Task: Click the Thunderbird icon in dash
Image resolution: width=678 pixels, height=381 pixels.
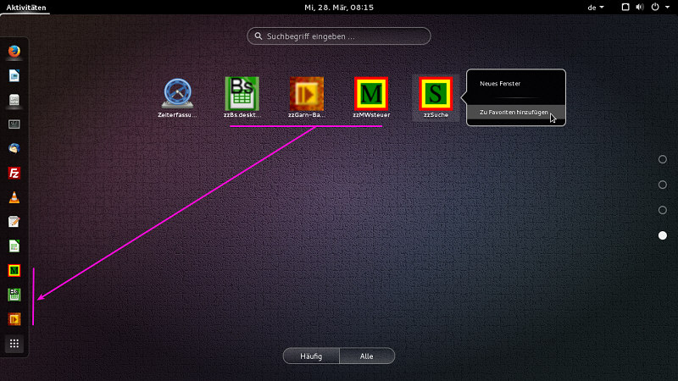Action: pyautogui.click(x=14, y=148)
